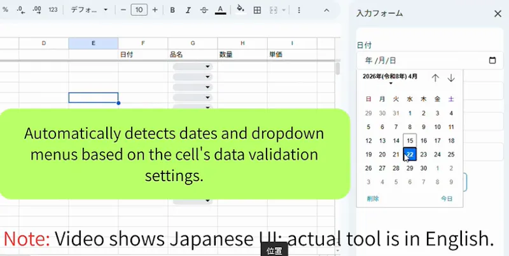Decrease font size with minus button
509x256 pixels.
click(123, 10)
